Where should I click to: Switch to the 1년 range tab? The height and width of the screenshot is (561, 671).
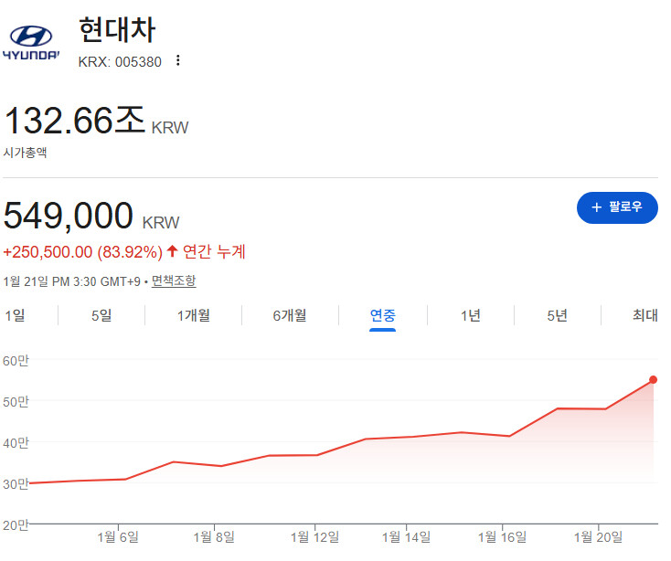tap(470, 316)
